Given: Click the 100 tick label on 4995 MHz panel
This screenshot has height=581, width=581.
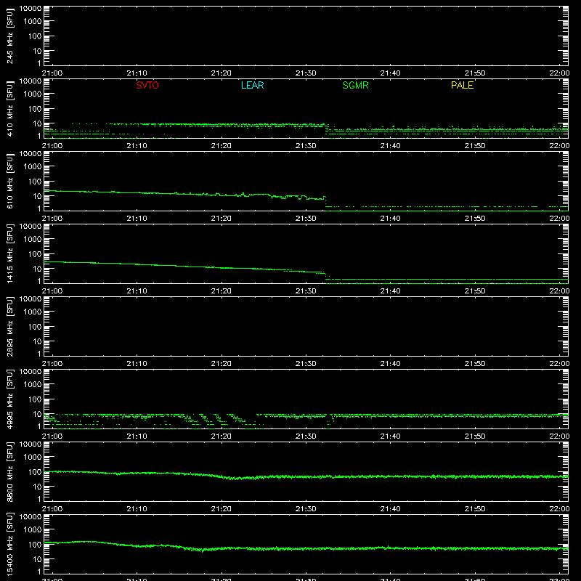Looking at the screenshot, I should [x=35, y=399].
